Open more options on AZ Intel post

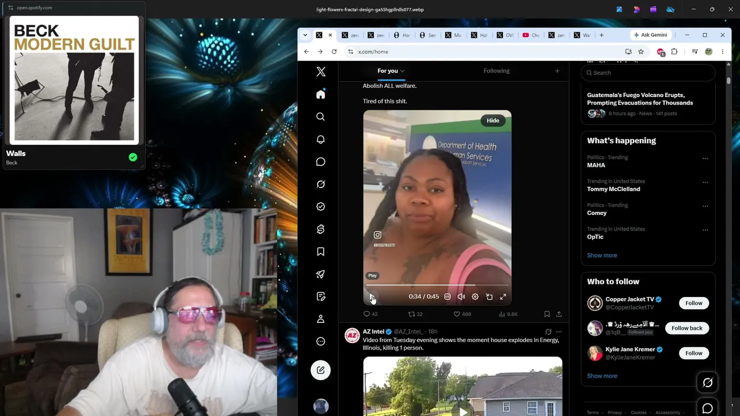click(x=558, y=332)
